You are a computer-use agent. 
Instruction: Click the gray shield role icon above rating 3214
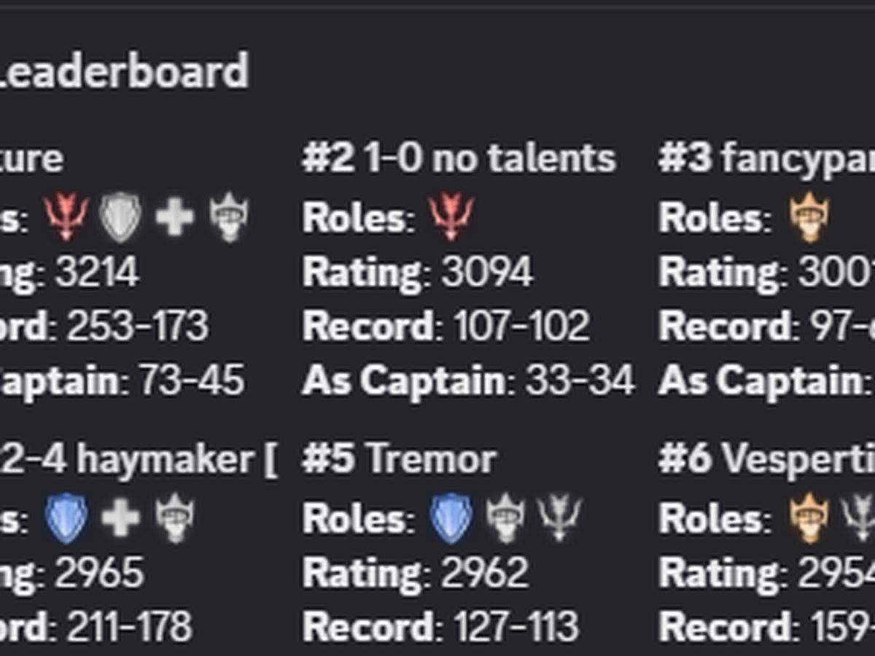click(x=120, y=217)
